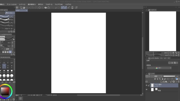Select the strongest anti-aliasing option

click(x=10, y=52)
